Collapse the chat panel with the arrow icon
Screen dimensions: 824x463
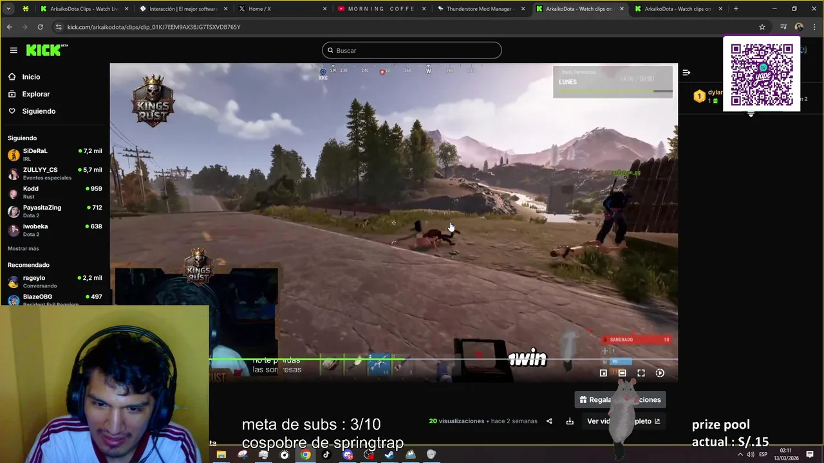click(686, 73)
